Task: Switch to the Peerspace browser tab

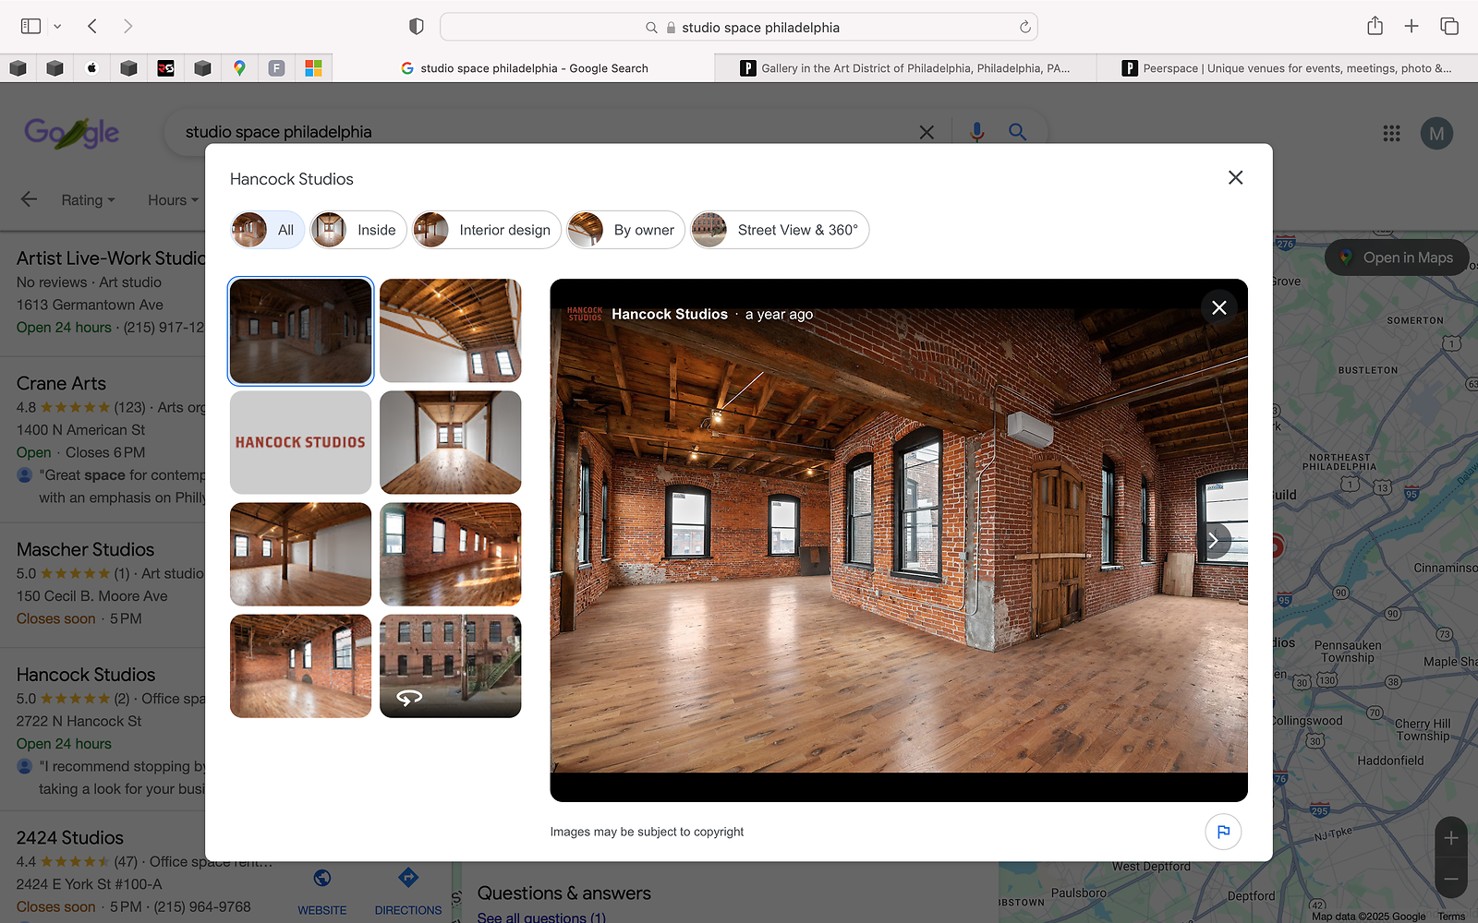Action: 1286,68
